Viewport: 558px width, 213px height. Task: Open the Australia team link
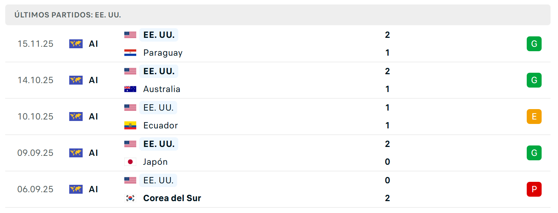point(162,89)
